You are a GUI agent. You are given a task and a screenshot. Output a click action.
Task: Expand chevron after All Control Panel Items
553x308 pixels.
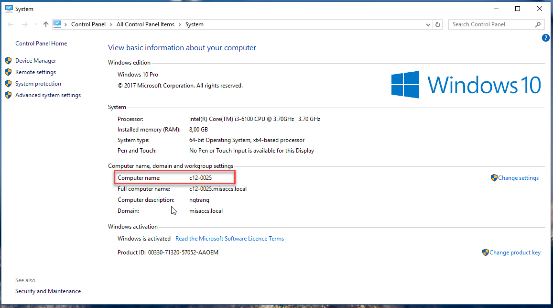[x=180, y=24]
